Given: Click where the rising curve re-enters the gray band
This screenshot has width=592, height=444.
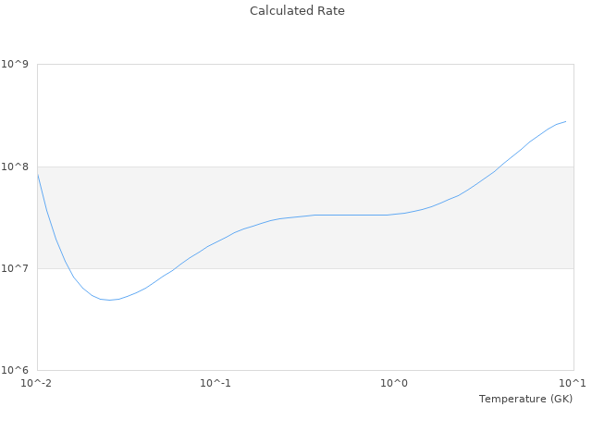Looking at the screenshot, I should (175, 268).
